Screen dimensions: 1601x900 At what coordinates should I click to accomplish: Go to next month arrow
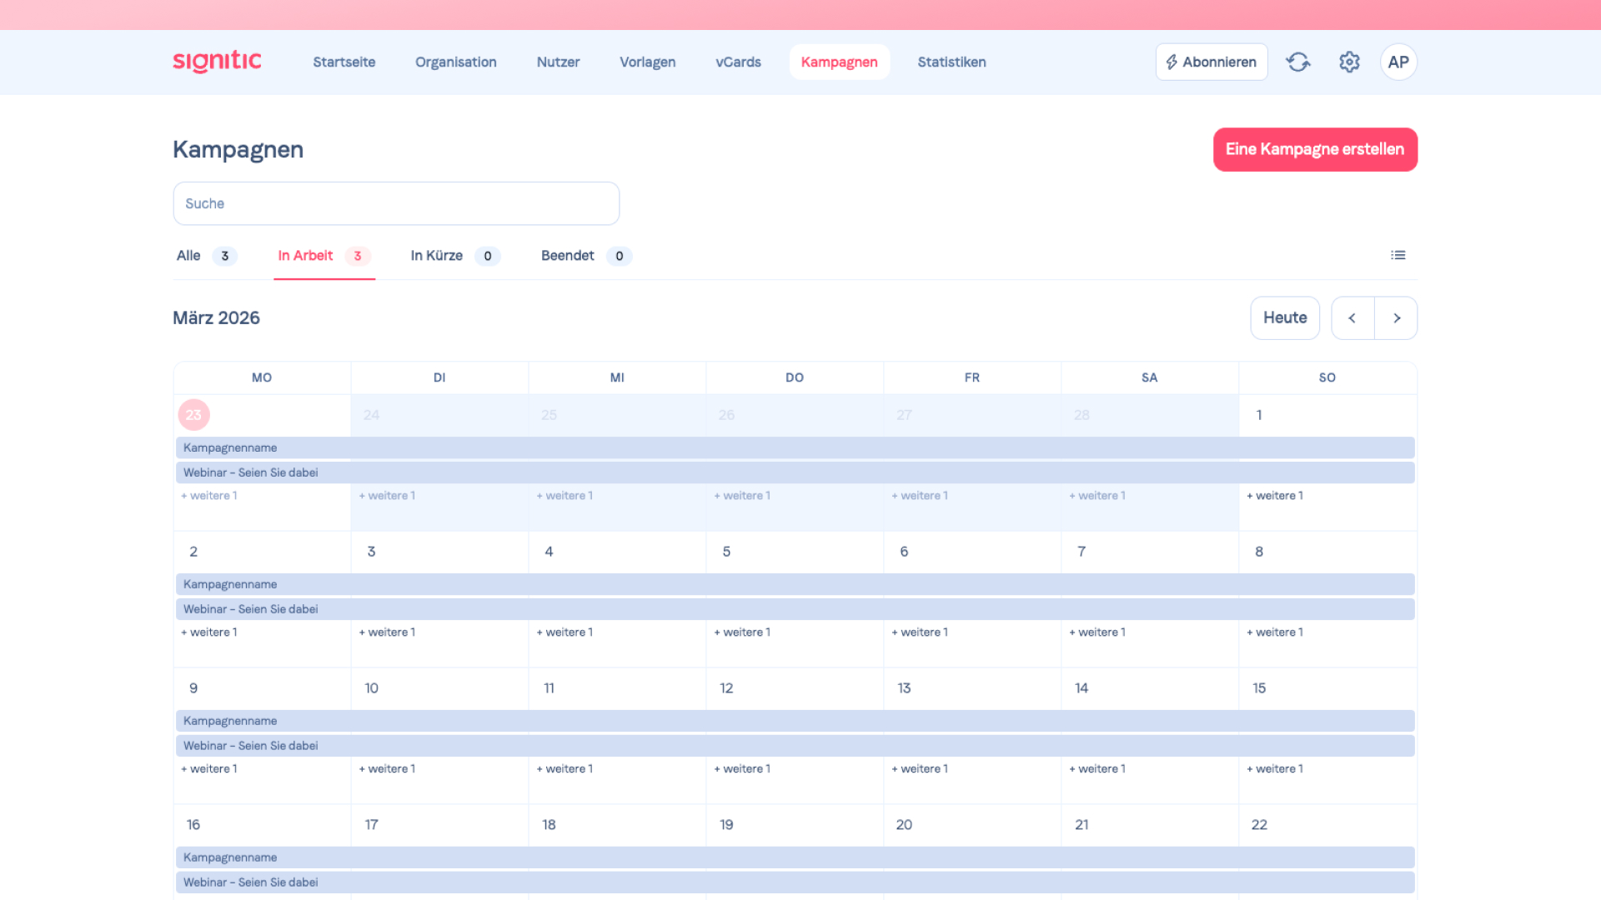[1397, 318]
